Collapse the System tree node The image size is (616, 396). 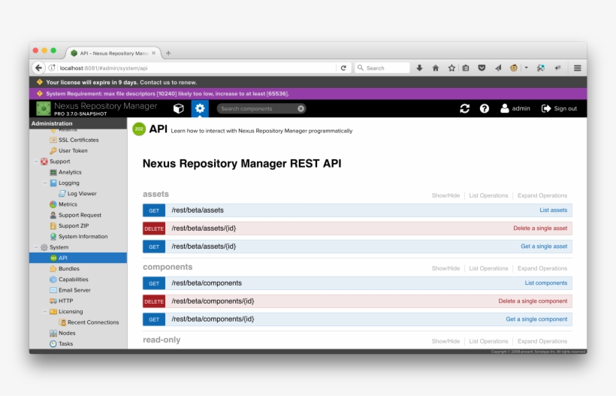pos(36,247)
